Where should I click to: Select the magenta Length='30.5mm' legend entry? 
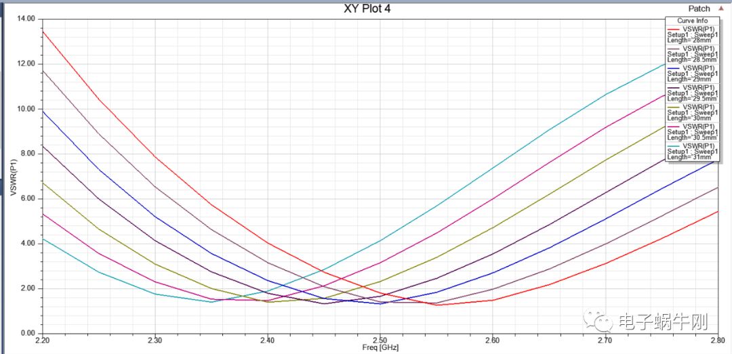(693, 131)
